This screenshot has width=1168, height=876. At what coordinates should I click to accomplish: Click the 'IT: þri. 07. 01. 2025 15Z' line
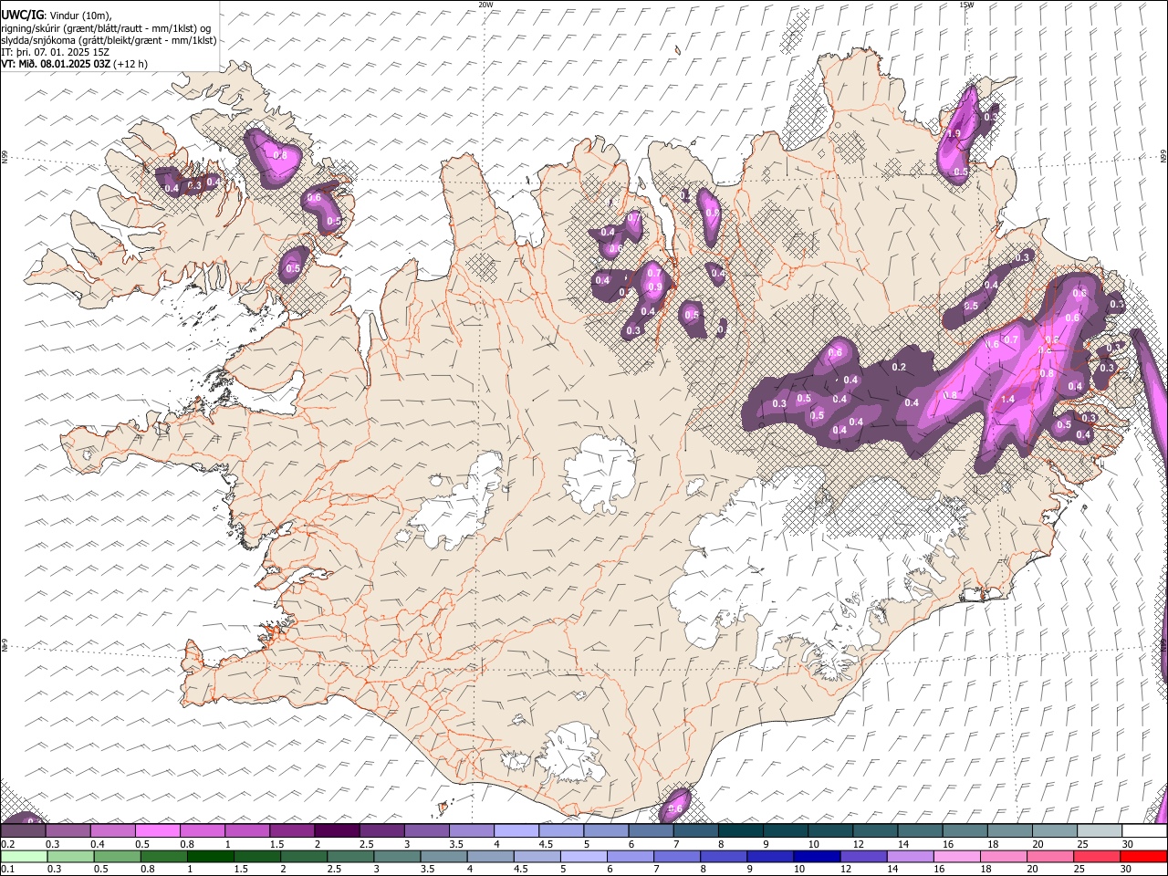click(x=55, y=52)
